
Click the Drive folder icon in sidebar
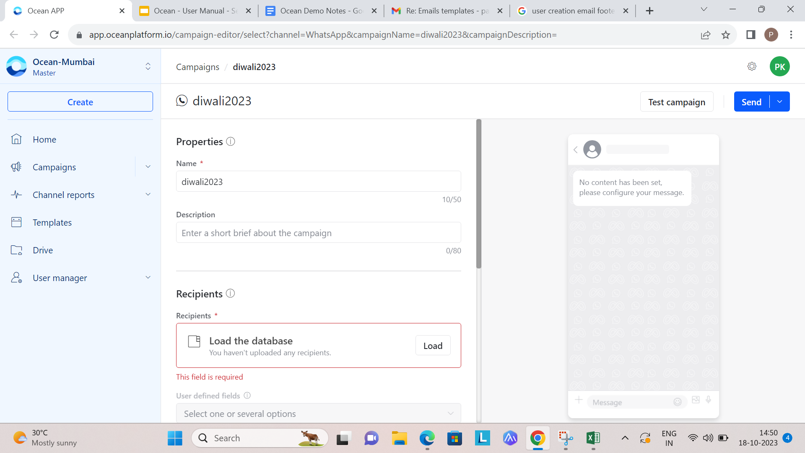pos(16,250)
